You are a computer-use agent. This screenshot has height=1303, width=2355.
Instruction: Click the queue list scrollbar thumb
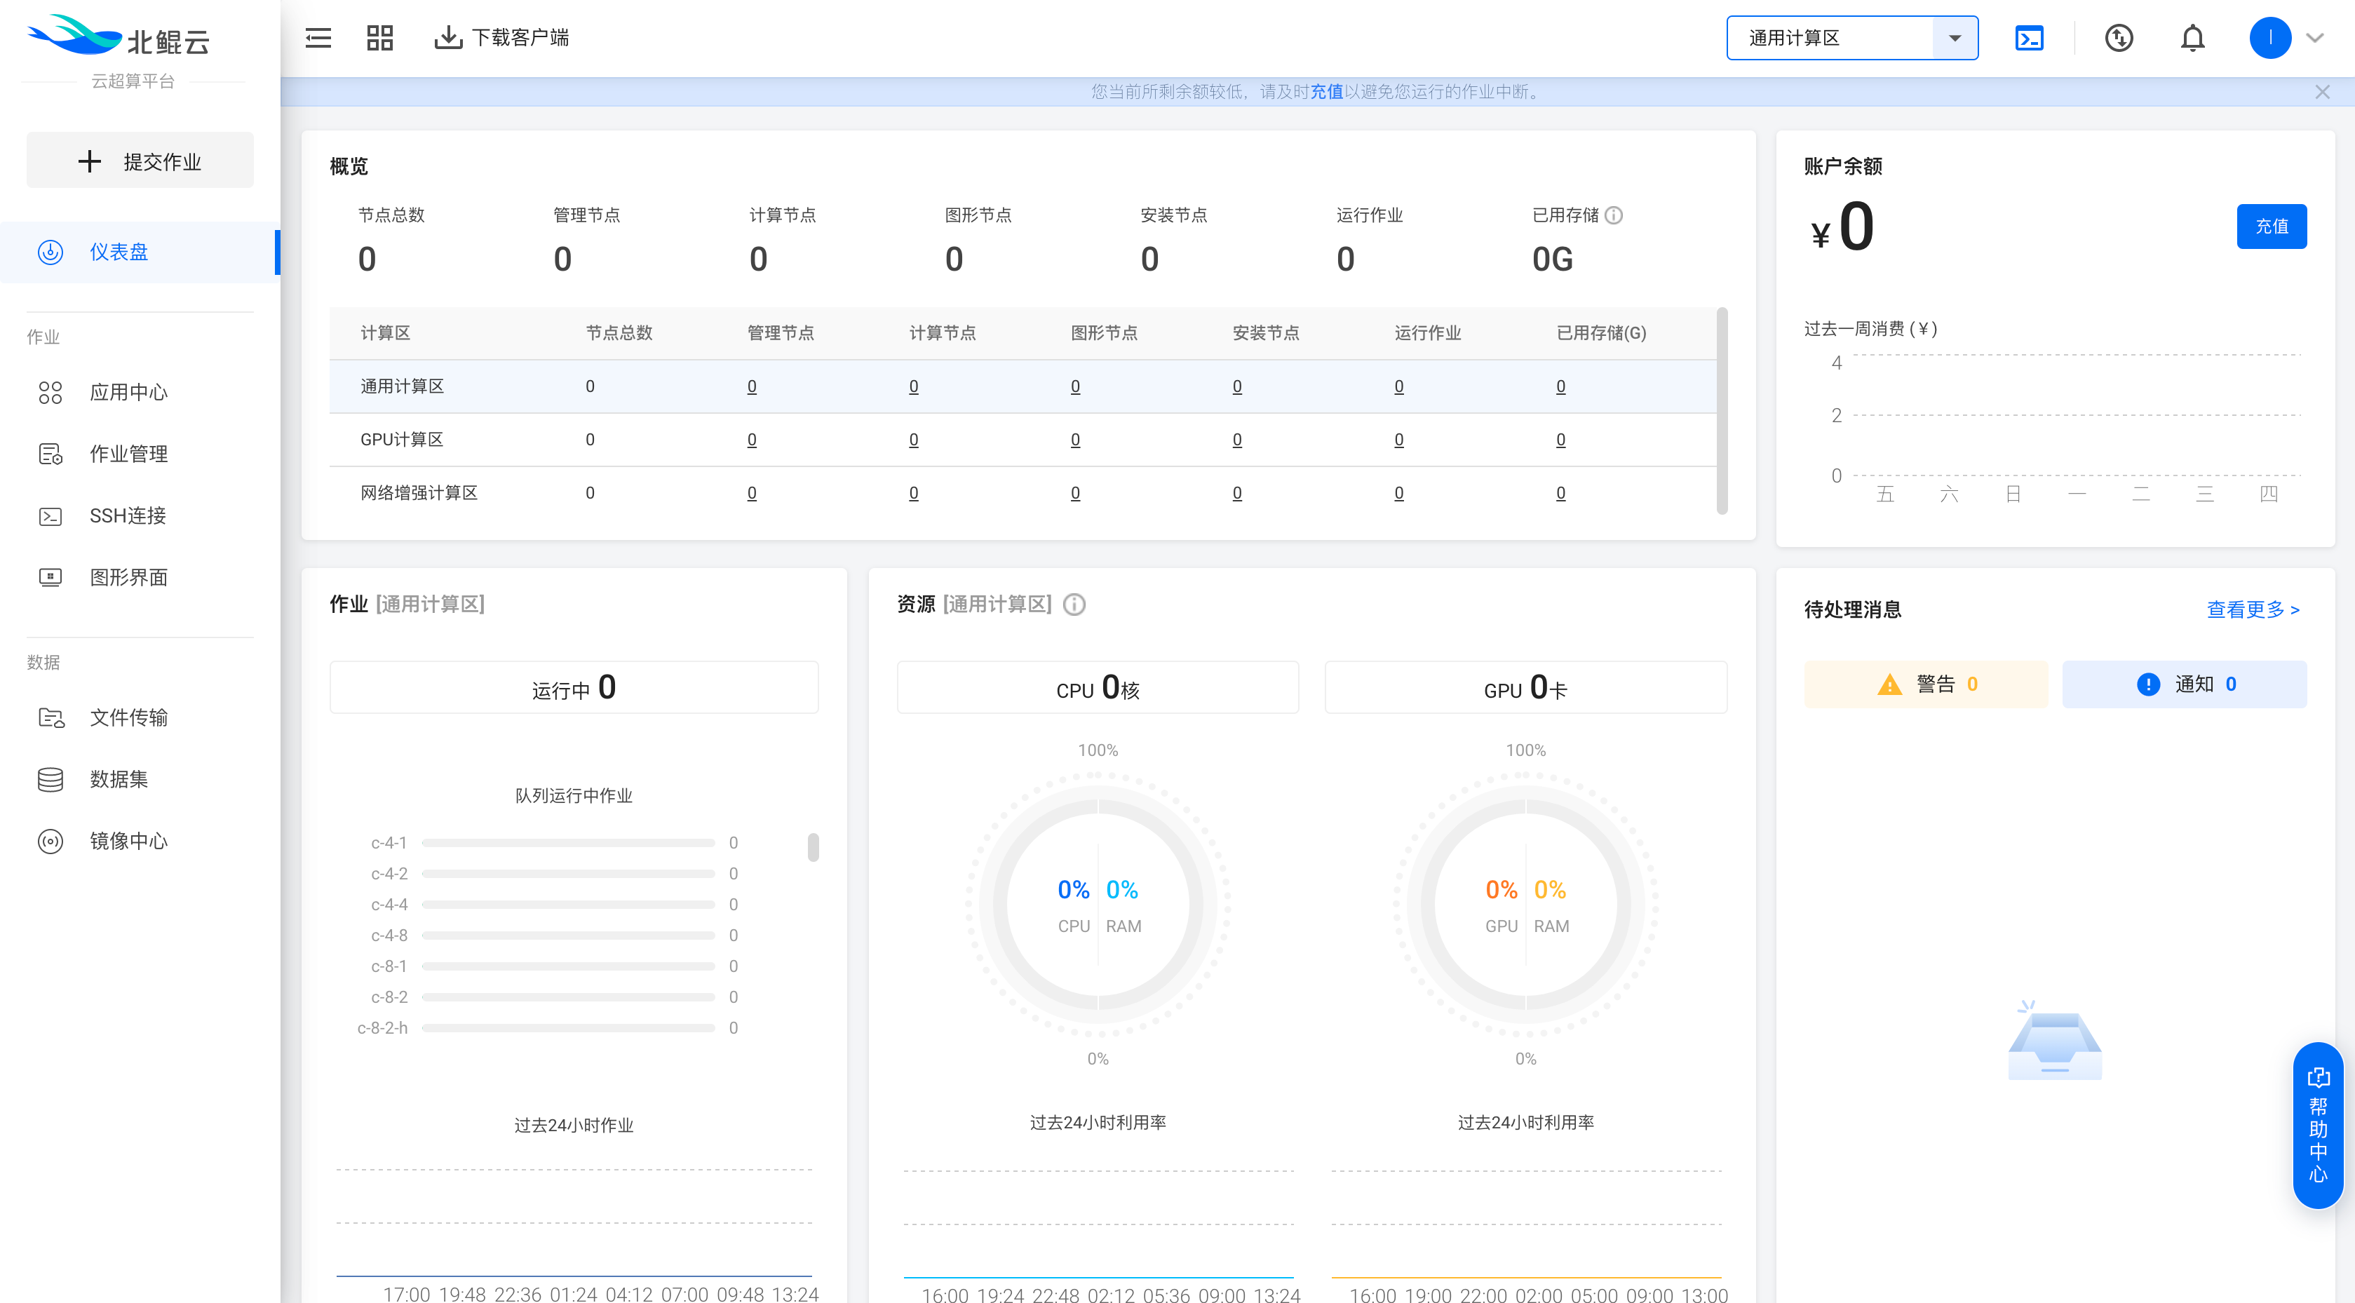coord(813,846)
